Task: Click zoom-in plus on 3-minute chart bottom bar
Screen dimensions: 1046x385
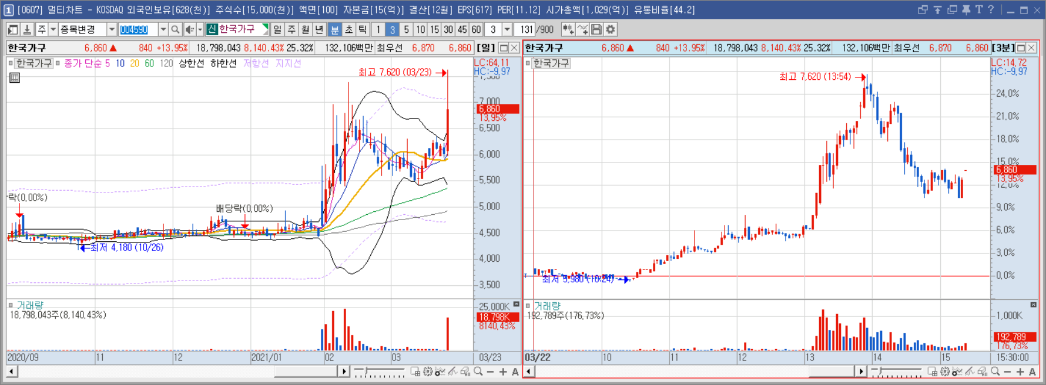Action: pyautogui.click(x=1020, y=372)
